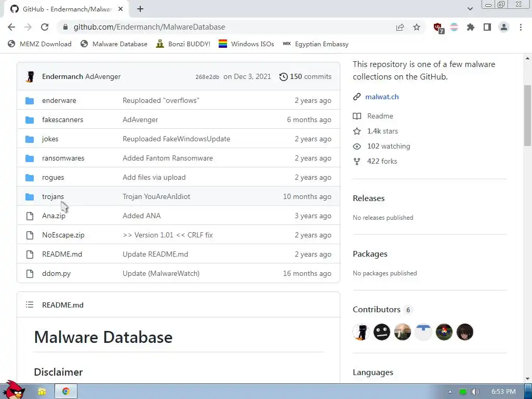Open the Endermanch author link
The image size is (532, 399).
(x=62, y=77)
